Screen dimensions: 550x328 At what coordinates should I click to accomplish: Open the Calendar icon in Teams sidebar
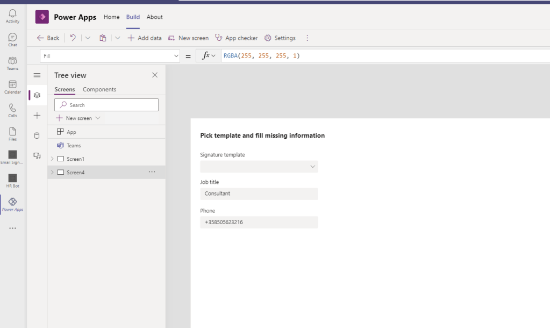12,87
